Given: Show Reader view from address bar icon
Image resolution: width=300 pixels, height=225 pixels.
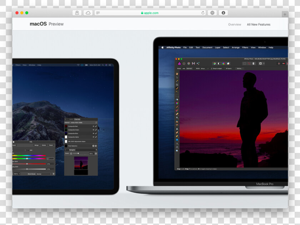Looking at the screenshot, I should [x=98, y=13].
